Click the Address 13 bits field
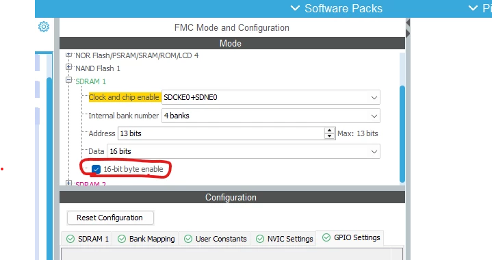The height and width of the screenshot is (260, 492). (x=221, y=133)
